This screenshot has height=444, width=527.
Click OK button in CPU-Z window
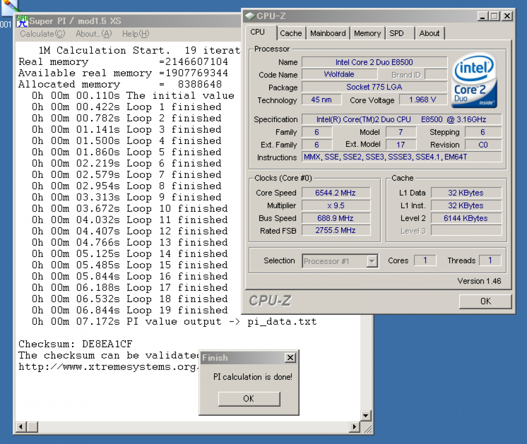[485, 301]
